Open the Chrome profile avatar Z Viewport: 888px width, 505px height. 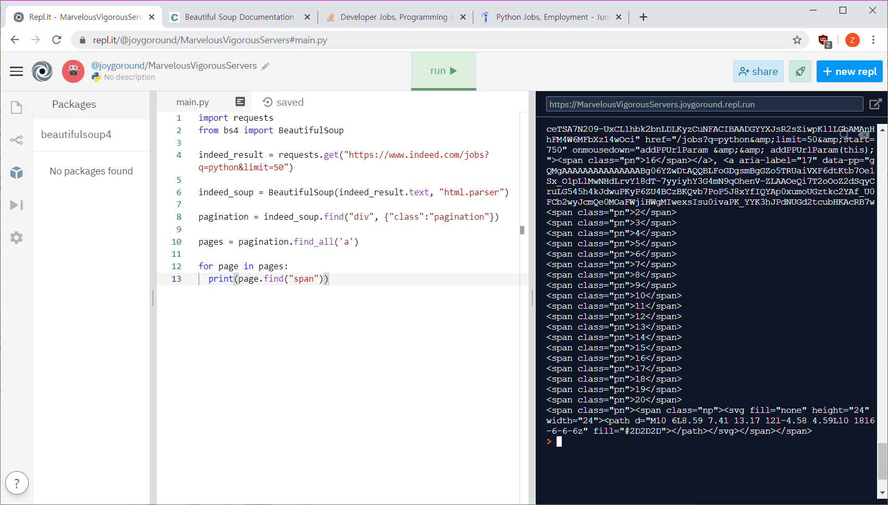click(x=852, y=40)
